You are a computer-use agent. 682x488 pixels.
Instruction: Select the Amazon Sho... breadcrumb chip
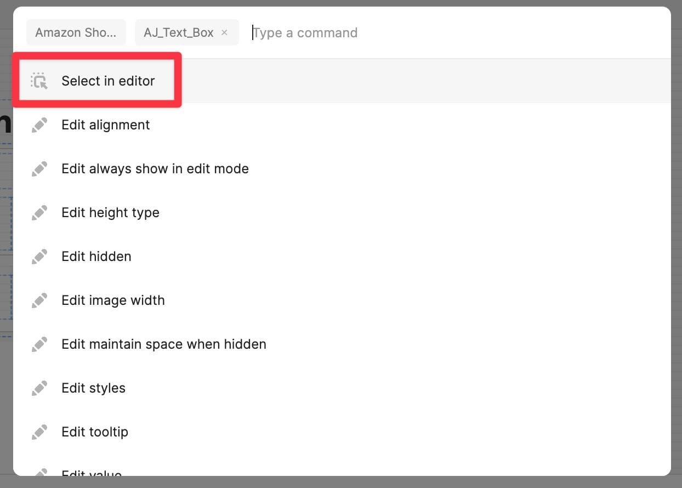(x=76, y=33)
